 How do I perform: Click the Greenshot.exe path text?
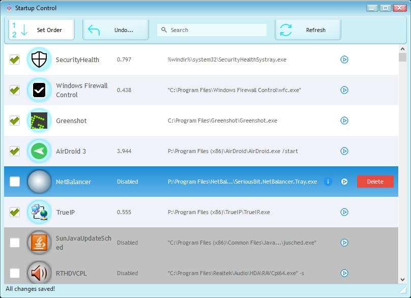pos(222,121)
